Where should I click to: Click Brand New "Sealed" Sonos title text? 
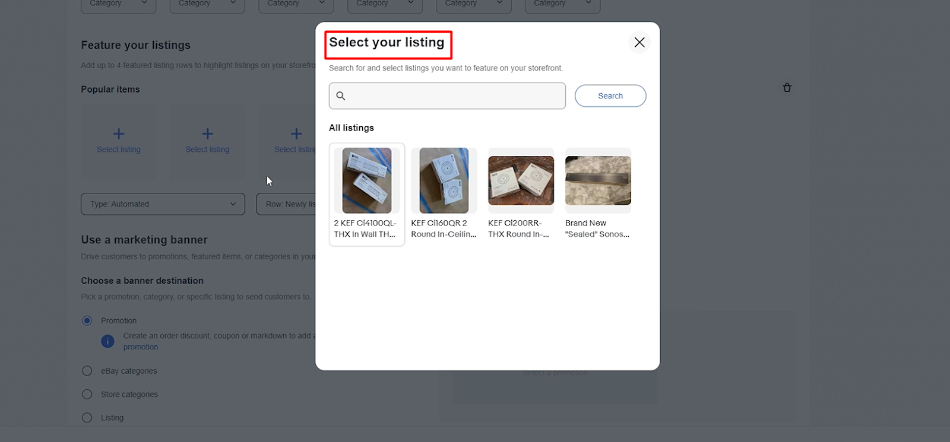[x=597, y=228]
